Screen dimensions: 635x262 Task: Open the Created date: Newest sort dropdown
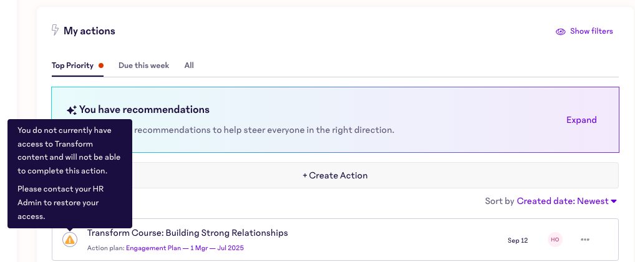(566, 201)
